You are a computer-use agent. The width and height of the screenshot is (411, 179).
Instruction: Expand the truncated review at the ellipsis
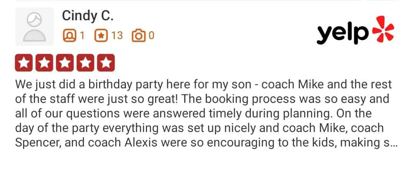(394, 143)
